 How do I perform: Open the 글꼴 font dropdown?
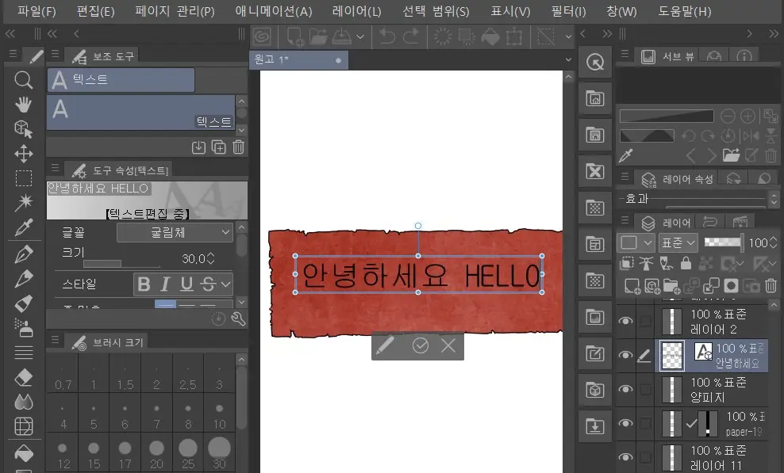[175, 232]
